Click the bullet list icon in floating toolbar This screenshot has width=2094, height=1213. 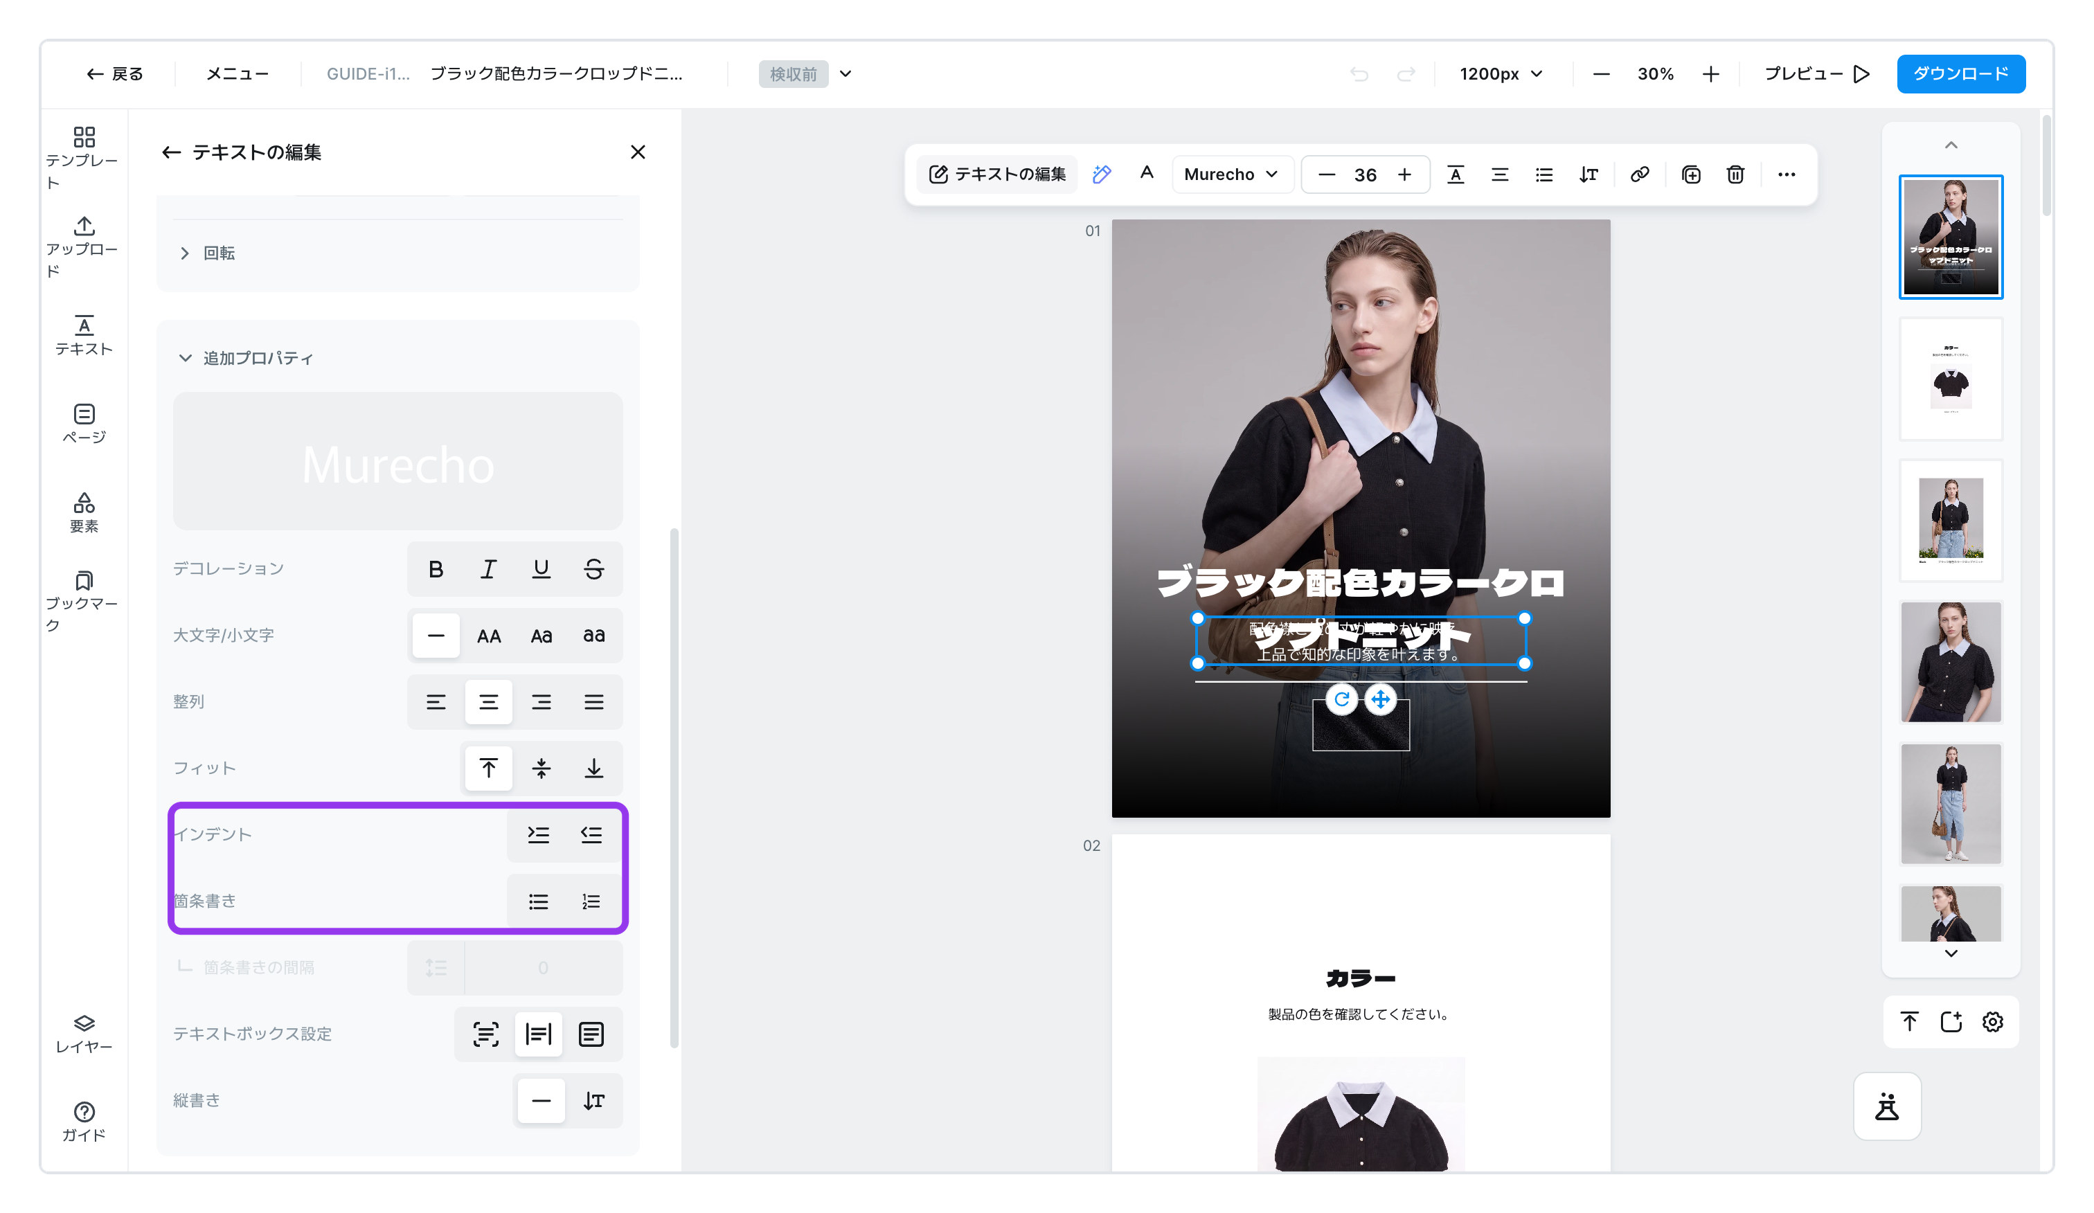click(1544, 174)
